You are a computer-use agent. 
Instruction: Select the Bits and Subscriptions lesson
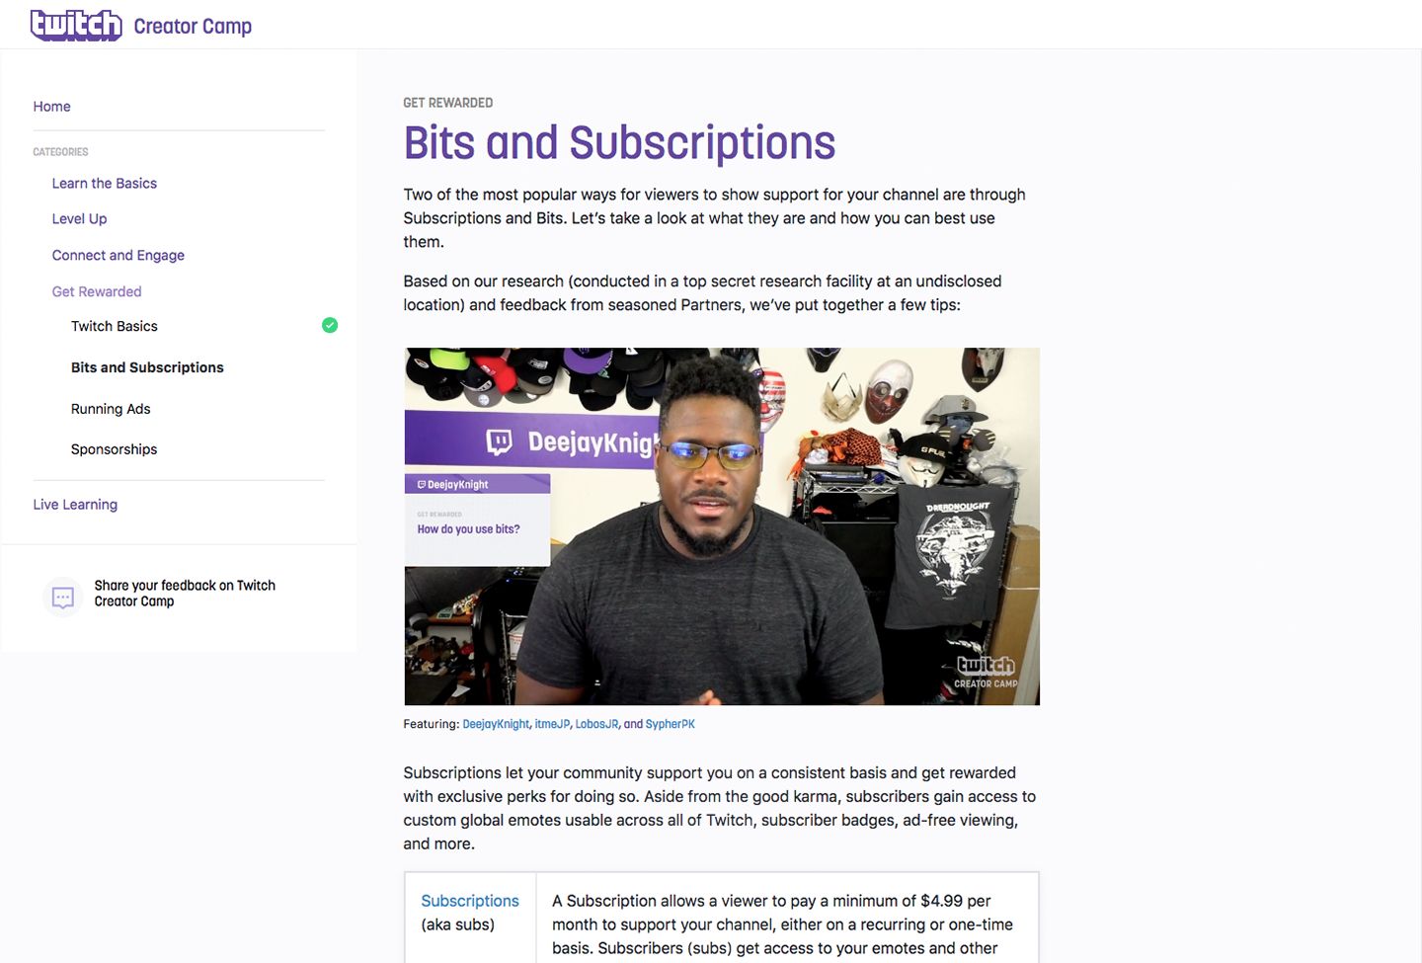click(x=147, y=367)
